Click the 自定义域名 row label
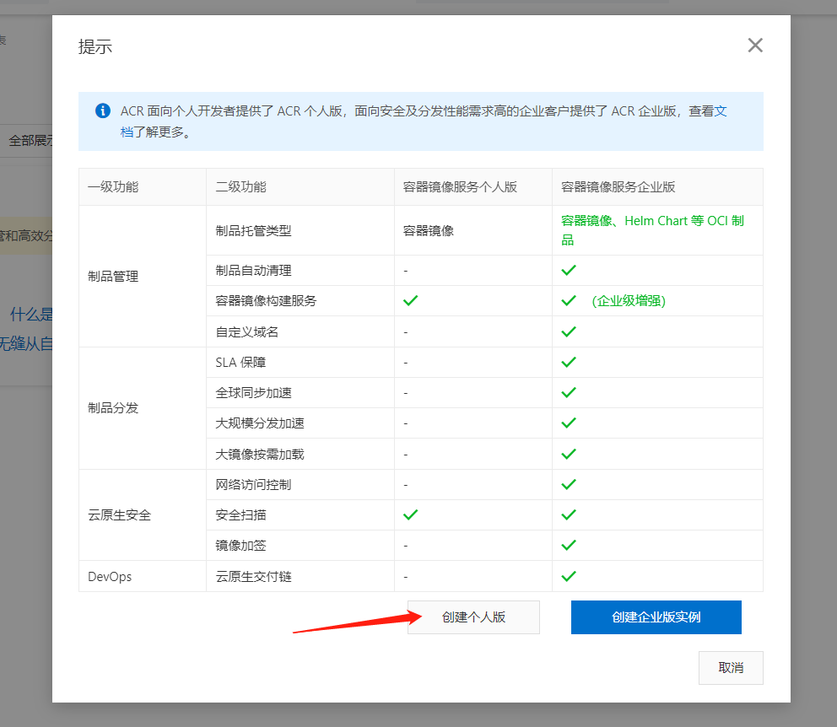Viewport: 837px width, 727px height. point(246,331)
